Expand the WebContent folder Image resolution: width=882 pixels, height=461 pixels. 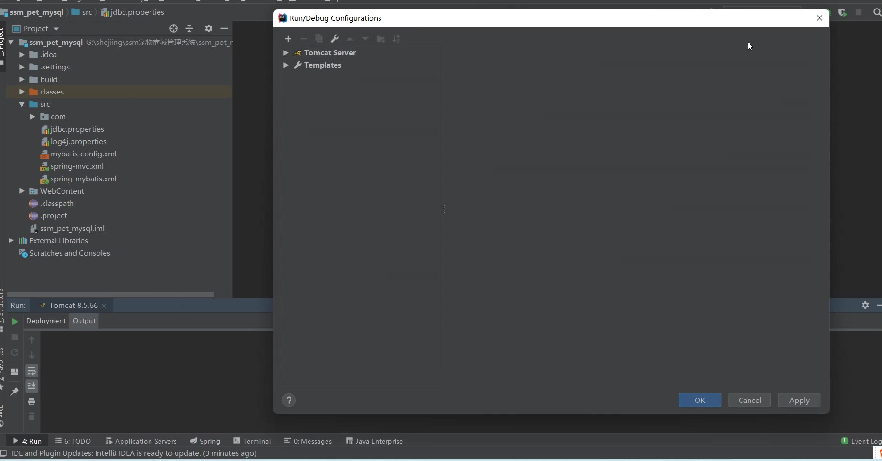[22, 191]
